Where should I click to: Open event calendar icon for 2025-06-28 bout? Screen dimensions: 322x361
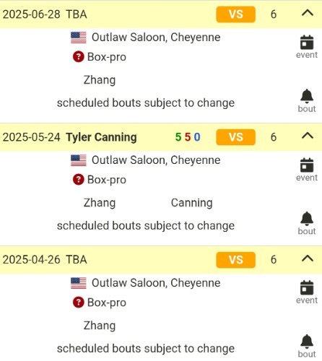pos(307,47)
